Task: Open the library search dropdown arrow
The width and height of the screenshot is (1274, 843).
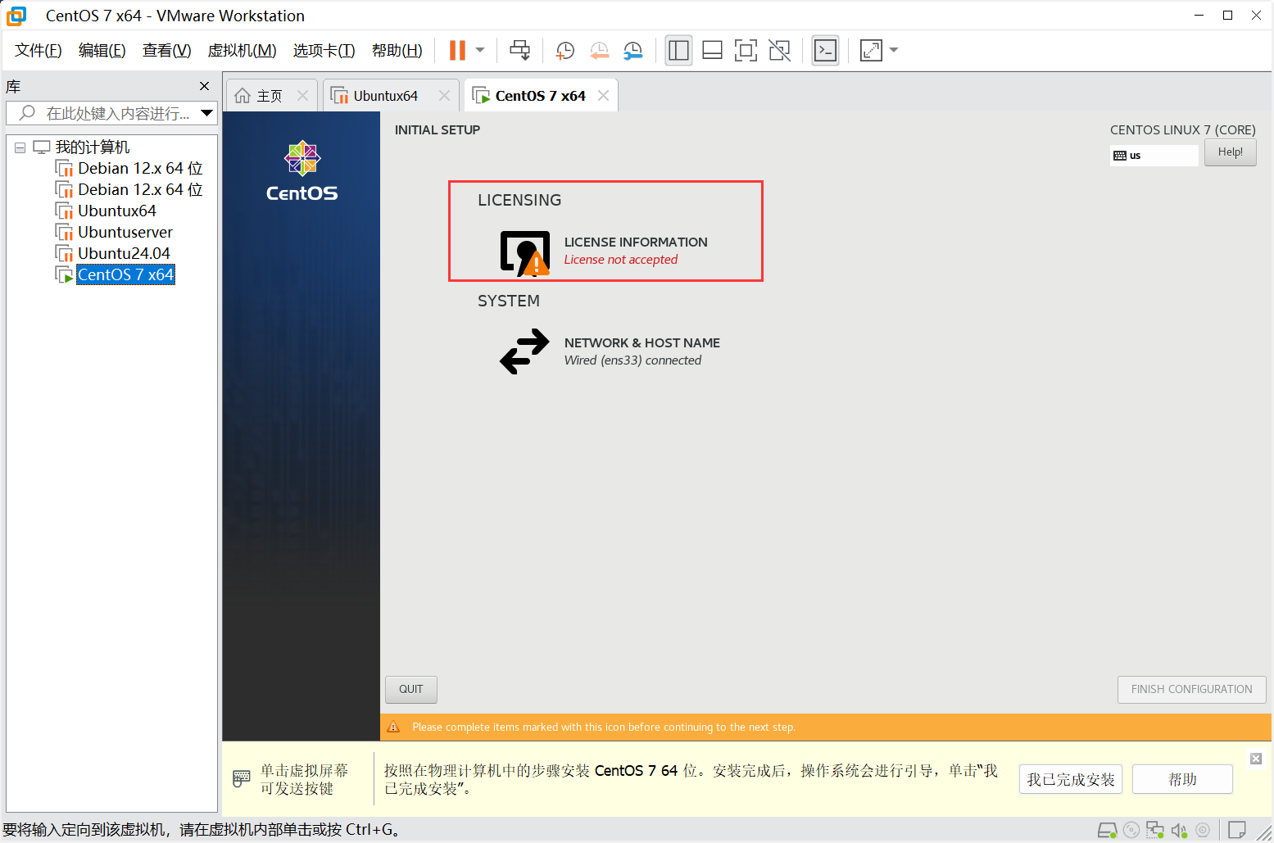Action: point(207,113)
